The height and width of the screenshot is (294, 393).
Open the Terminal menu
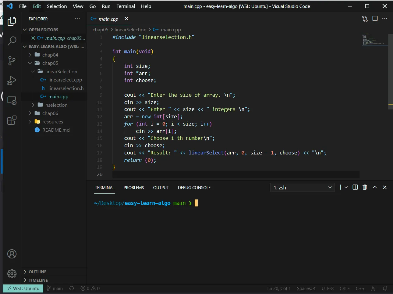click(126, 6)
